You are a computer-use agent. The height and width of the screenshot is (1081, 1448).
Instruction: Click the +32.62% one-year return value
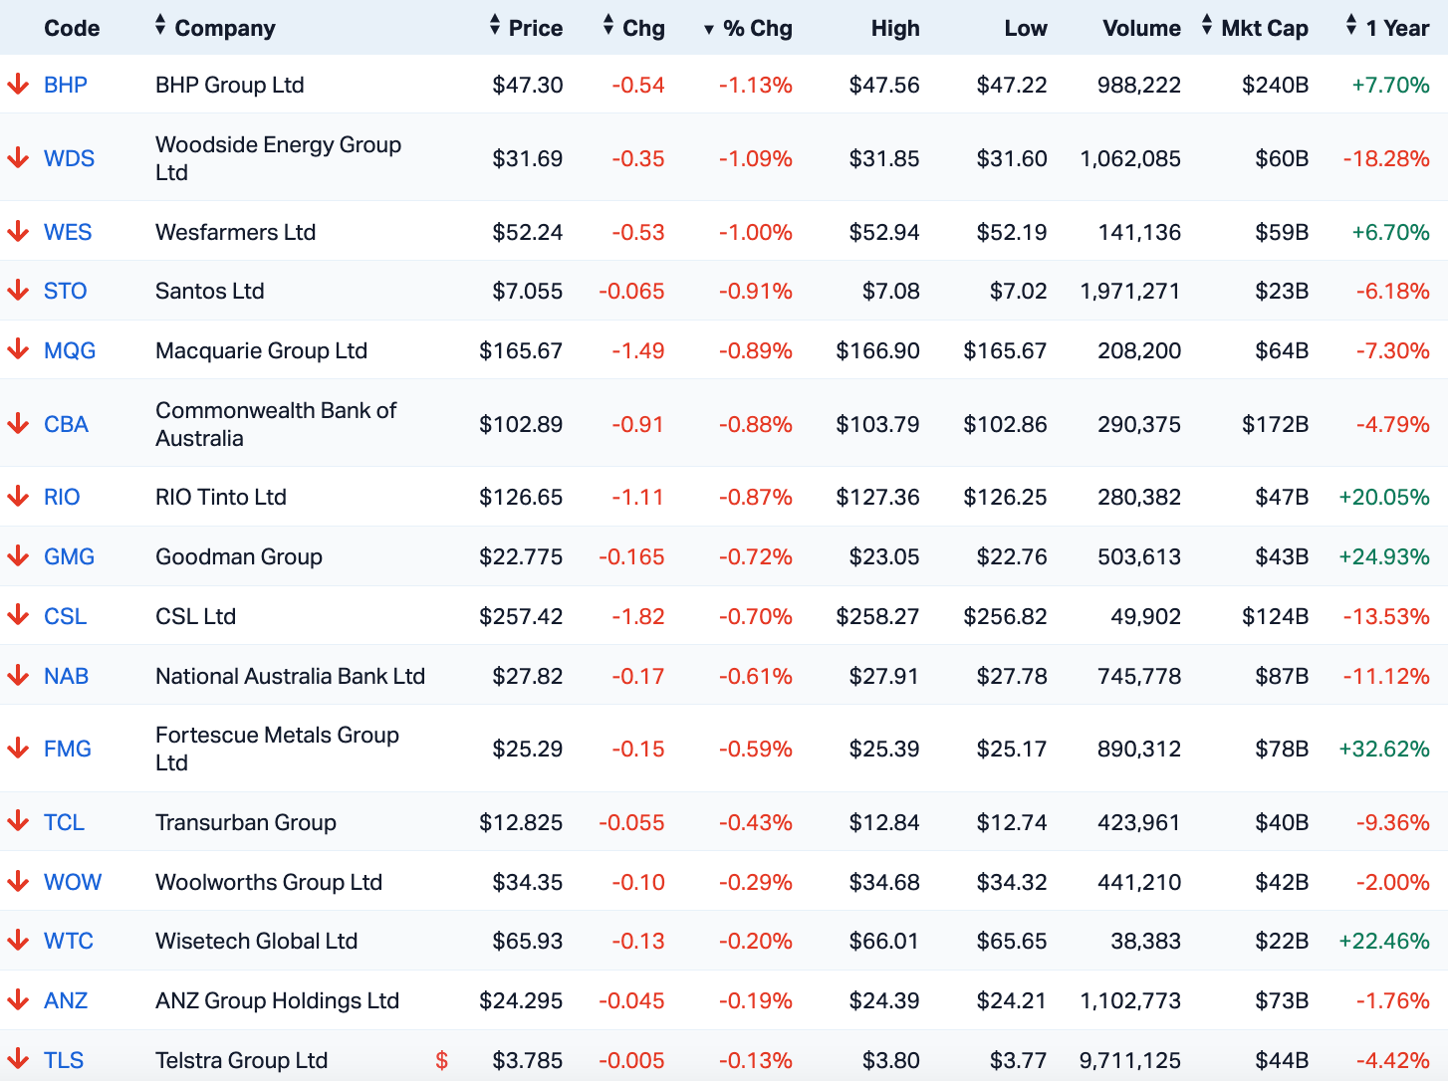click(x=1384, y=749)
